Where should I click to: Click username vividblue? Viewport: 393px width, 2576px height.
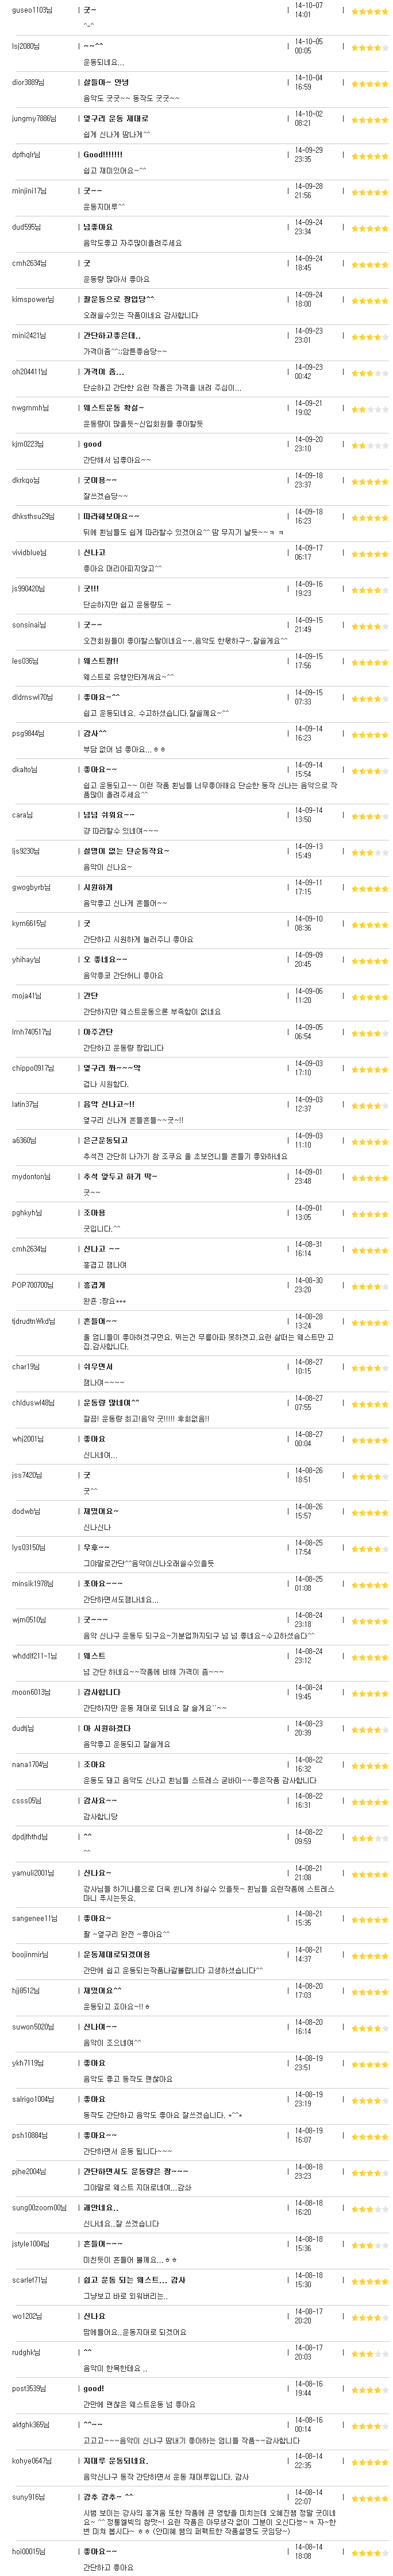(28, 552)
